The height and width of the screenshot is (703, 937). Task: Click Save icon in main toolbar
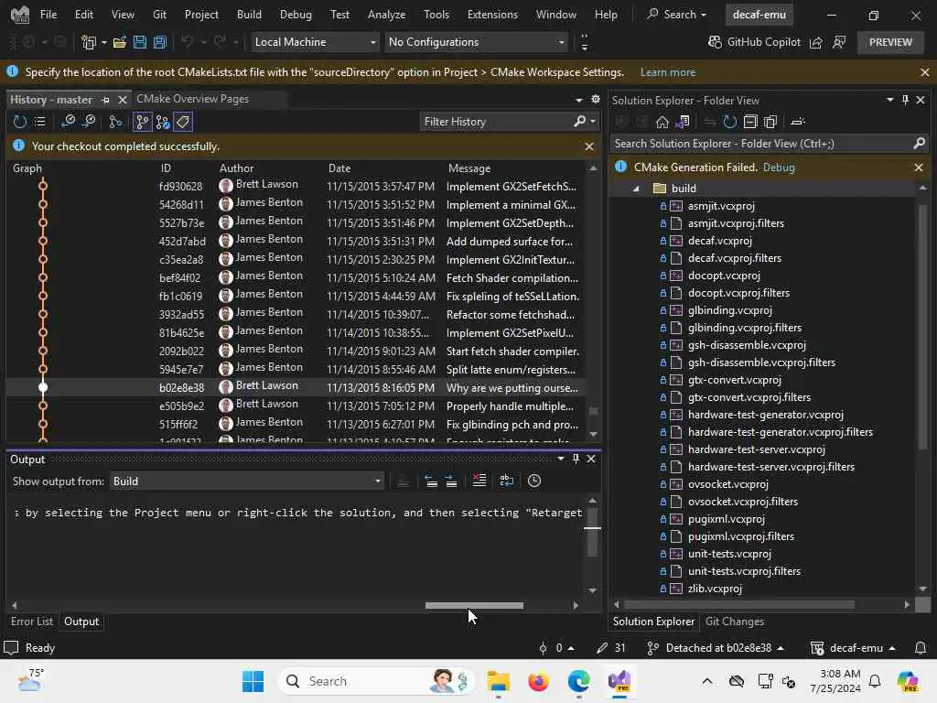140,42
